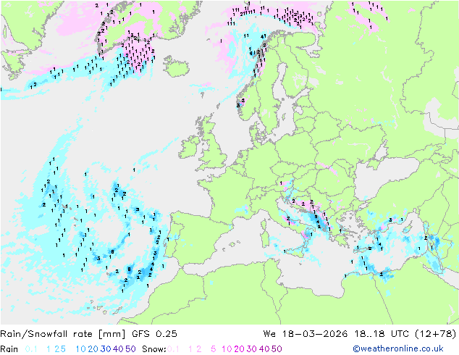Select the Rain legend value 40
This screenshot has width=459, height=355.
[x=118, y=349]
